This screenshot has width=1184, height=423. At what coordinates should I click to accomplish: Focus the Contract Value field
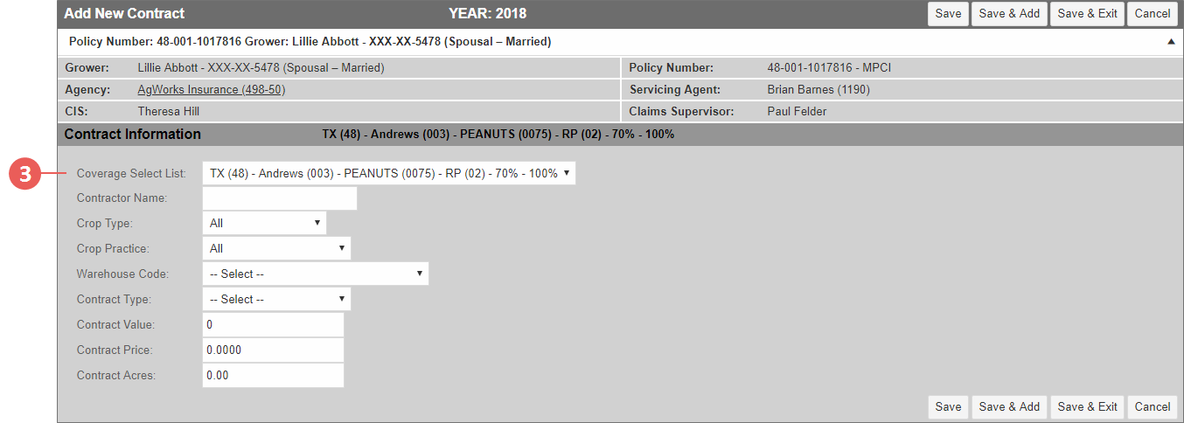coord(273,324)
